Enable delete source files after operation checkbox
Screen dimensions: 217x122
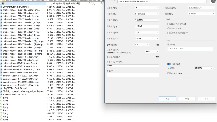pos(168,33)
